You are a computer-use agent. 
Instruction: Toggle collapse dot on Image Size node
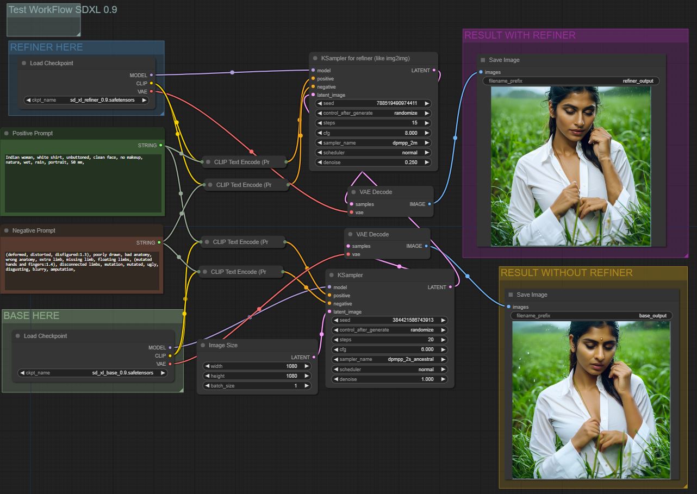pos(203,345)
